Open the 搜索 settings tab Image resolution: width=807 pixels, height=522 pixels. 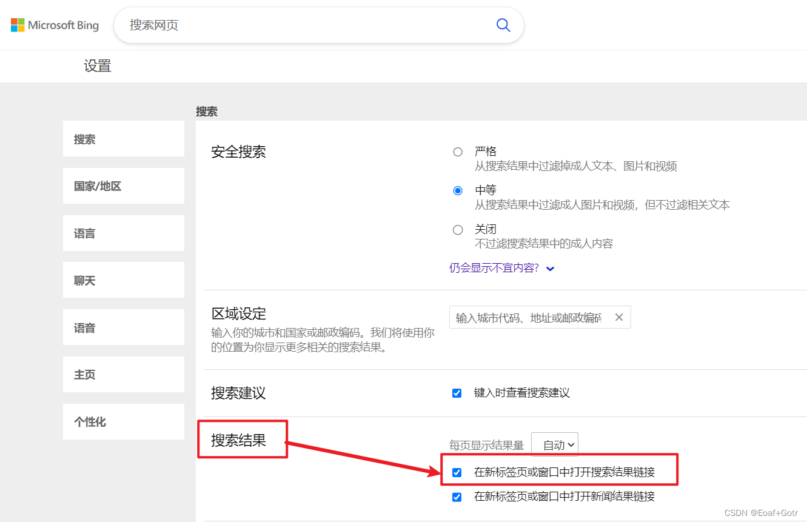pyautogui.click(x=124, y=139)
